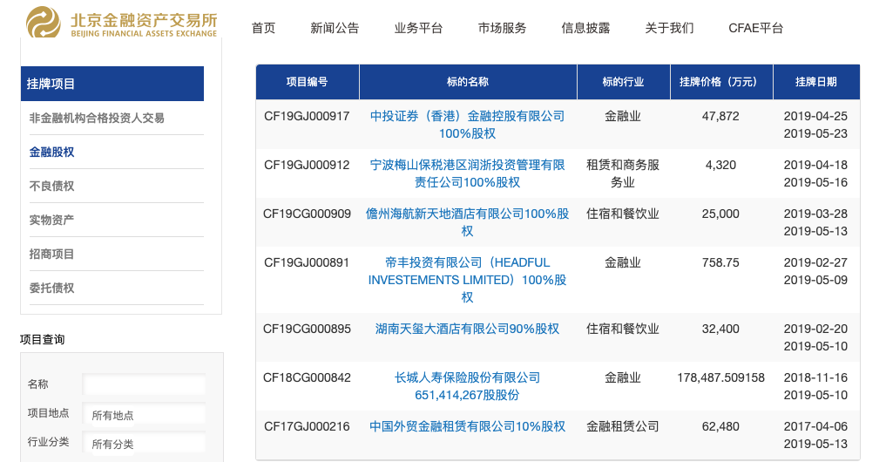Viewport: 886px width, 462px height.
Task: Click the price 758.75 cell
Action: tap(720, 262)
